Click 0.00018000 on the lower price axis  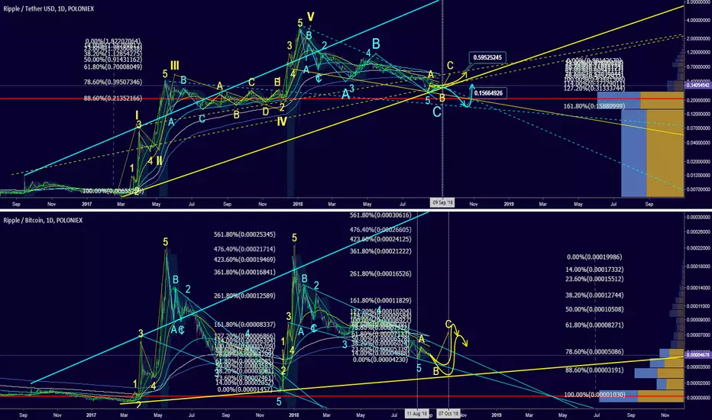tap(698, 267)
